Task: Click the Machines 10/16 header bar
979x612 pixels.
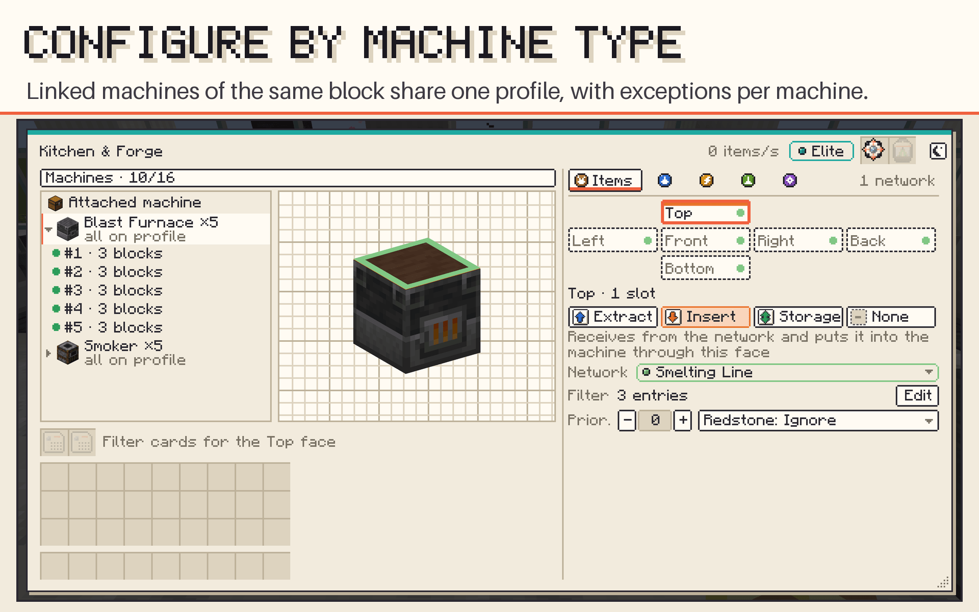Action: (x=298, y=178)
